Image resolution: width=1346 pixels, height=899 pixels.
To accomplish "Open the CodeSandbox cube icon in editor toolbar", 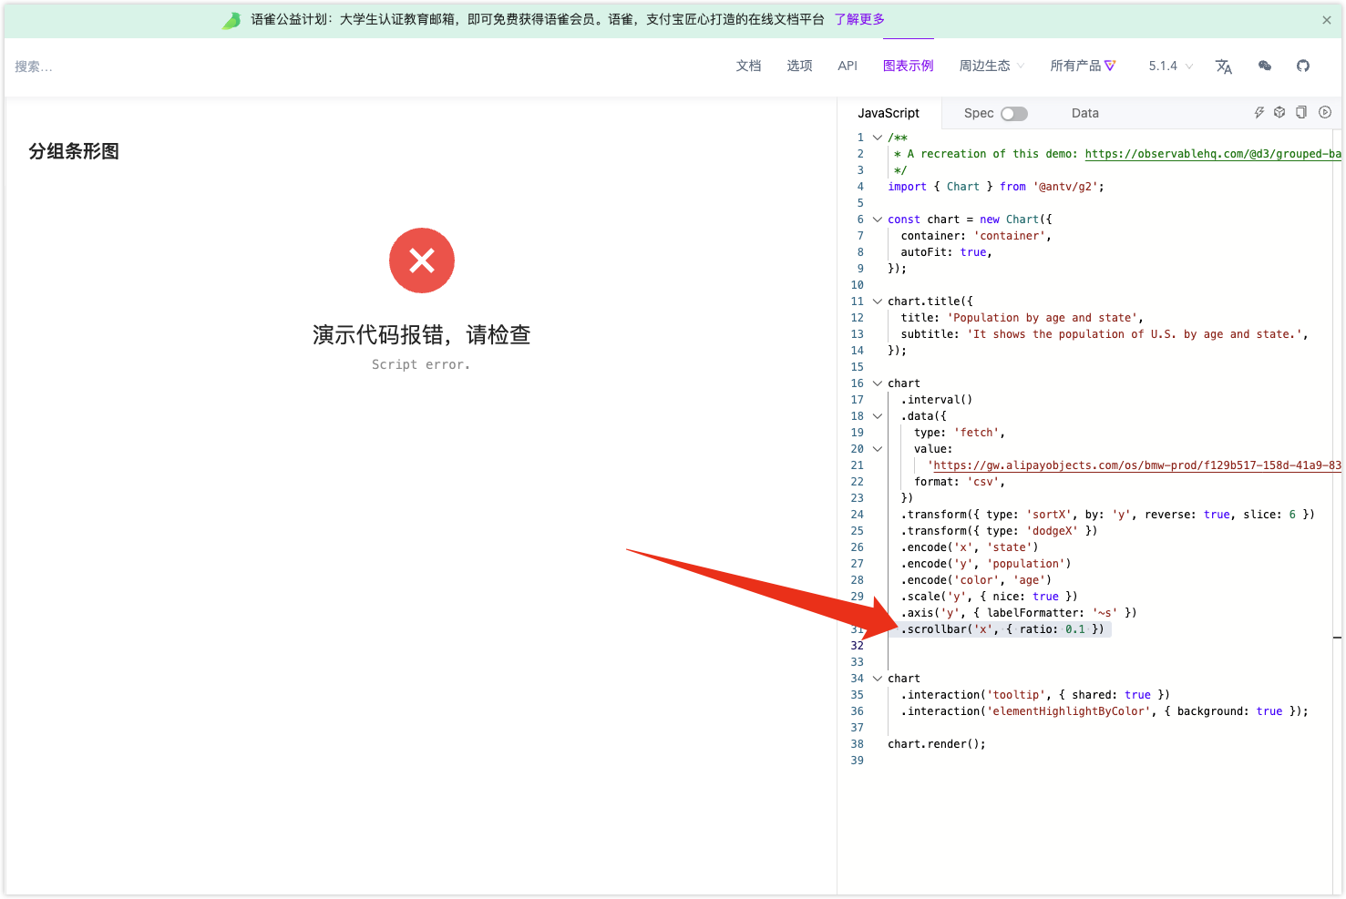I will click(x=1279, y=112).
